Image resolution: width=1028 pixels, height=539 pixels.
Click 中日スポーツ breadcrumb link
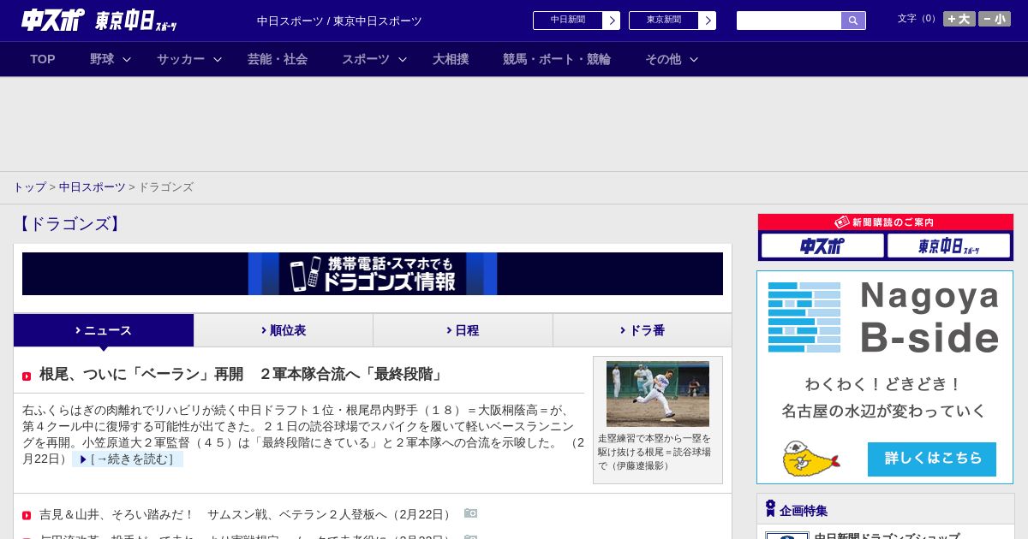coord(92,187)
